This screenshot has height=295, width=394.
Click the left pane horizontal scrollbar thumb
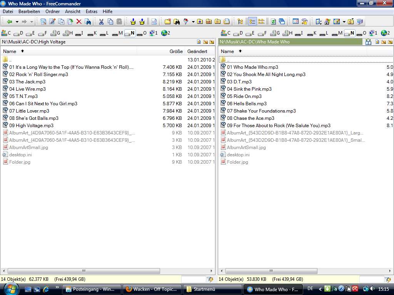[83, 271]
